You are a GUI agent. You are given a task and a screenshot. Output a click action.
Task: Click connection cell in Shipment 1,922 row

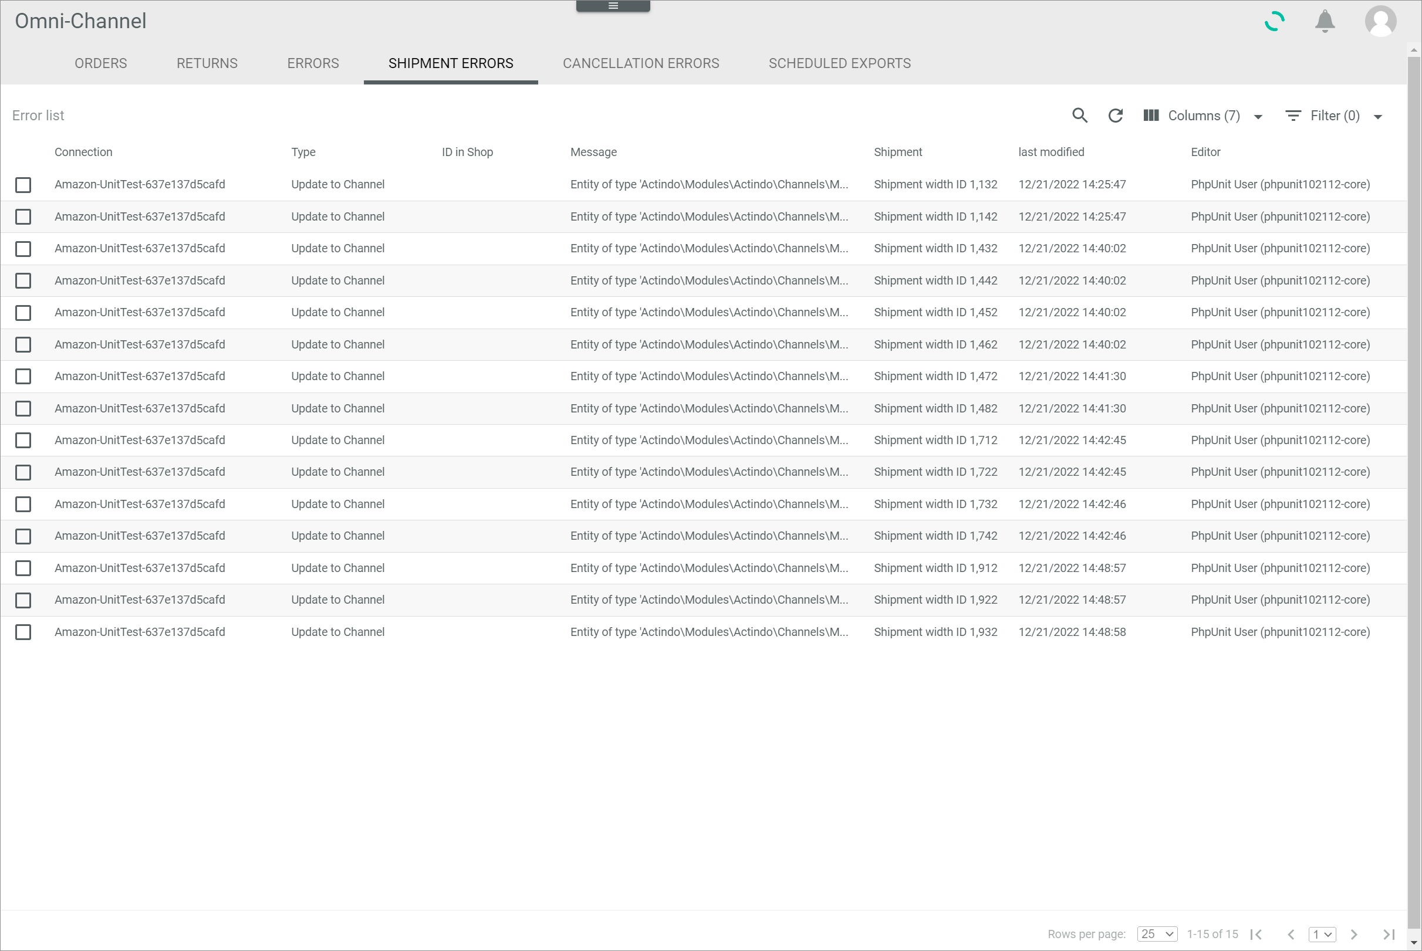pyautogui.click(x=140, y=600)
